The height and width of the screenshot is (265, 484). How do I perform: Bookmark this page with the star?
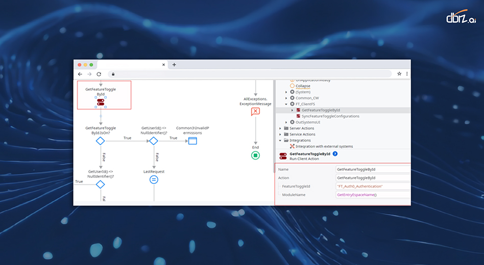click(x=399, y=74)
